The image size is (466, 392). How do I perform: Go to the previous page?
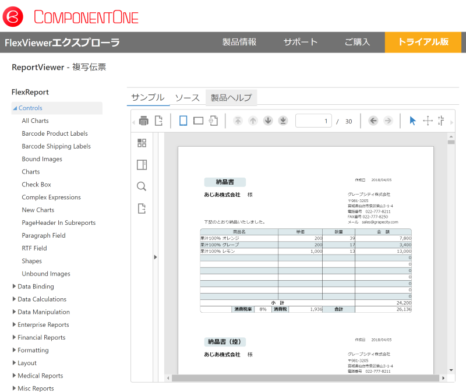click(x=253, y=121)
